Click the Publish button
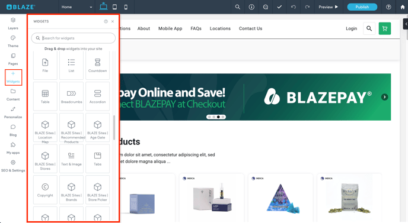 tap(362, 7)
